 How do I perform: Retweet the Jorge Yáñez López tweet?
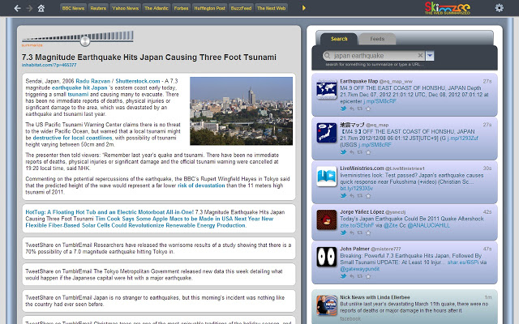coord(360,232)
